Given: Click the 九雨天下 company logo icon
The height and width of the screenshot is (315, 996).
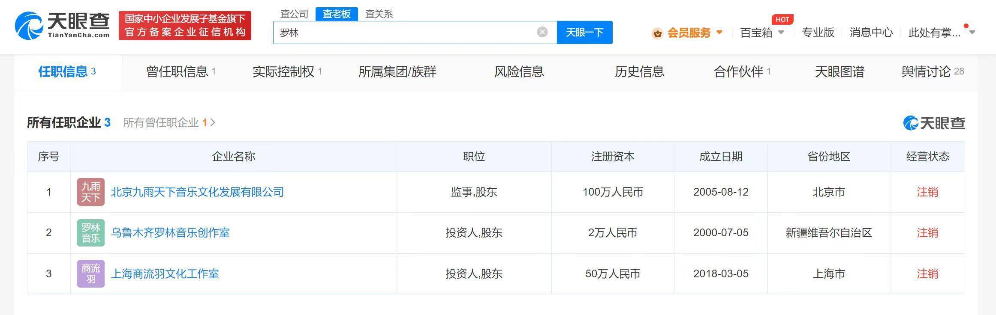Looking at the screenshot, I should point(91,192).
